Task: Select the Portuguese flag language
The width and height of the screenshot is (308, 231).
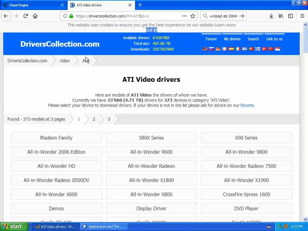Action: [x=251, y=49]
